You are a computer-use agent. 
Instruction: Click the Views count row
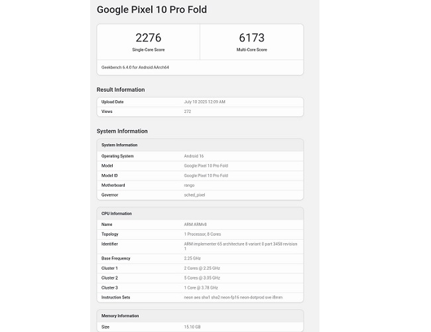200,112
